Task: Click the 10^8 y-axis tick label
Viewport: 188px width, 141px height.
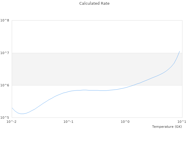Action: click(x=5, y=21)
